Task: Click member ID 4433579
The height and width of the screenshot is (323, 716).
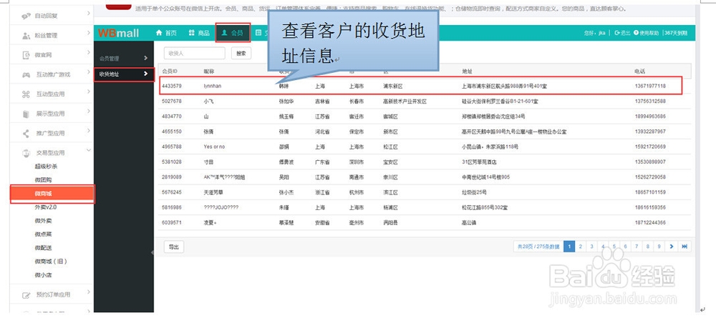Action: pyautogui.click(x=172, y=86)
